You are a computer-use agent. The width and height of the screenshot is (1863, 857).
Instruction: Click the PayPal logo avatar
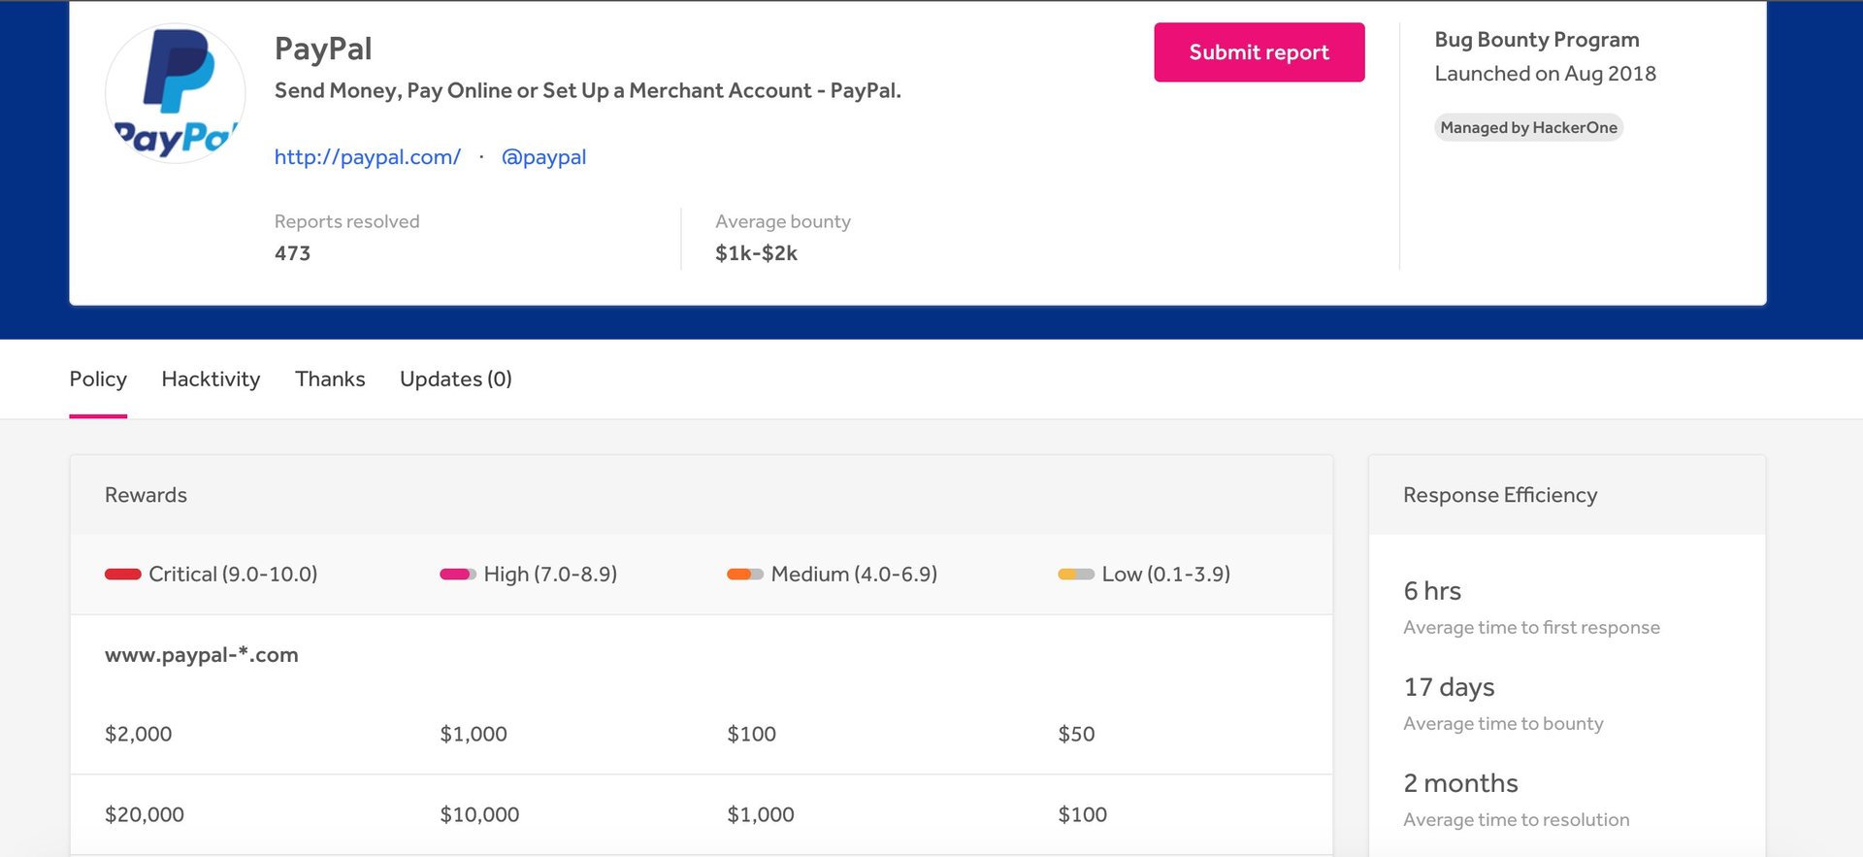[176, 93]
